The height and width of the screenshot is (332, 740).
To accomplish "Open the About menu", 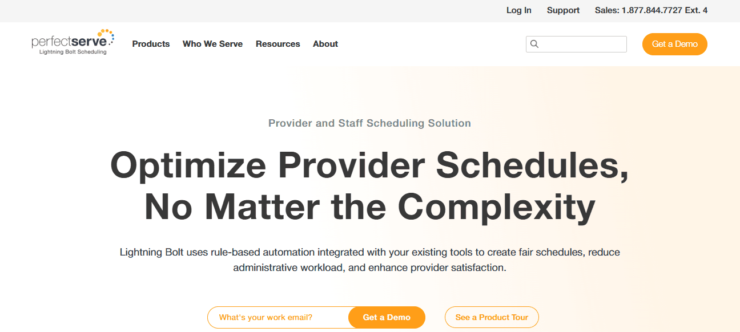I will click(x=325, y=44).
